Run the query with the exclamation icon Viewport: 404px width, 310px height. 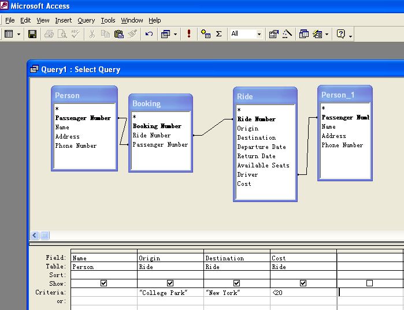[188, 34]
